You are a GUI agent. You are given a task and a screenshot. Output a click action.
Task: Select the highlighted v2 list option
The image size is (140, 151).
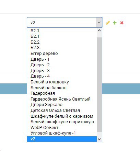62,139
